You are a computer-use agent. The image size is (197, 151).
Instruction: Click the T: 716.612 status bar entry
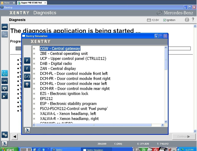(163, 144)
